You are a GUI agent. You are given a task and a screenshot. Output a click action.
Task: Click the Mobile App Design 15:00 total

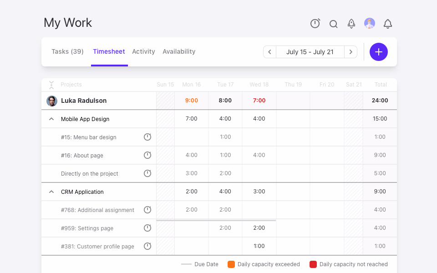point(380,119)
